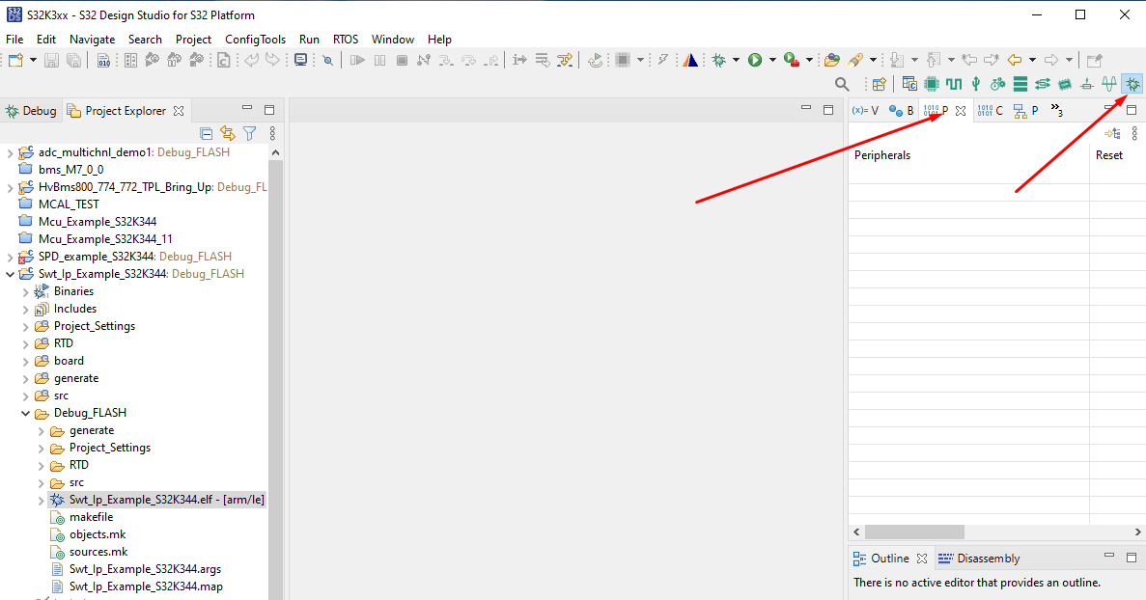The height and width of the screenshot is (600, 1146).
Task: Click the flash lightning bolt toolbar icon
Action: (x=663, y=60)
